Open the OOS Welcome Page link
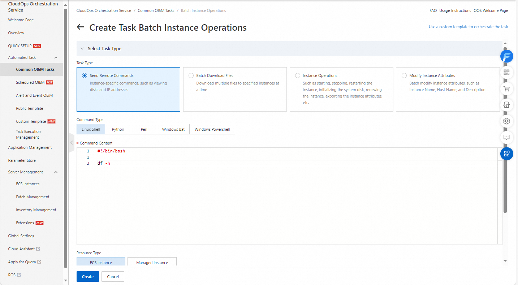Viewport: 518px width, 285px height. click(x=491, y=10)
